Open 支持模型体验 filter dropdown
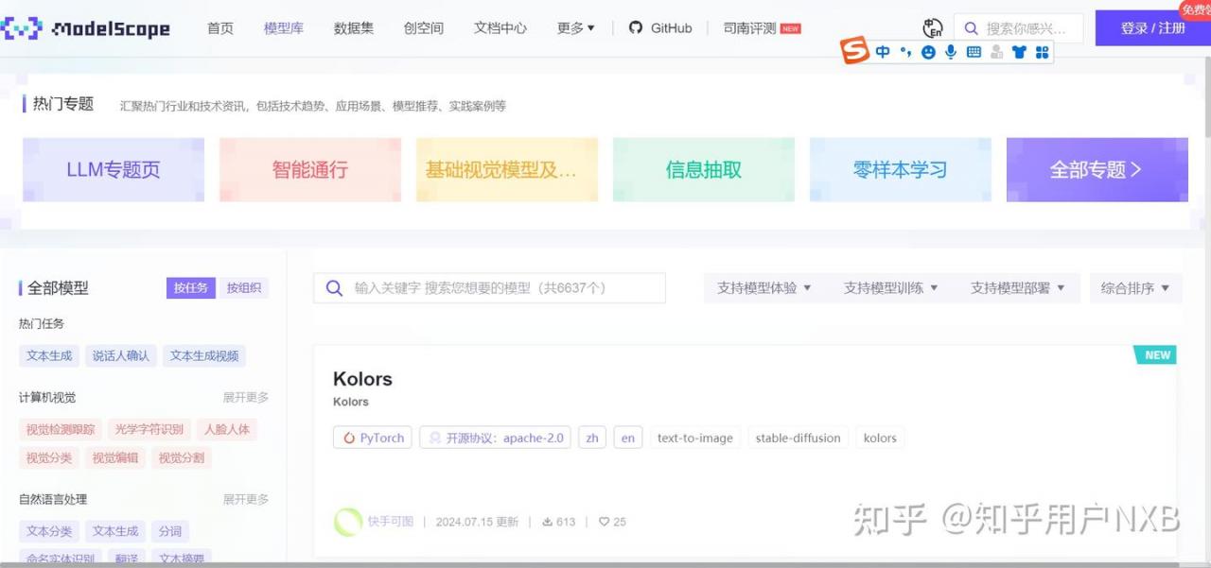1211x568 pixels. (764, 288)
